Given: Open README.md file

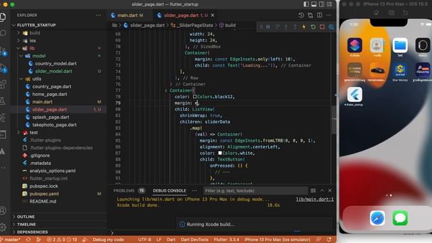Looking at the screenshot, I should pos(43,201).
